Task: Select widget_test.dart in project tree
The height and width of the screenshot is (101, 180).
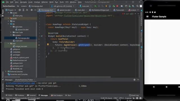Action: pyautogui.click(x=21, y=46)
